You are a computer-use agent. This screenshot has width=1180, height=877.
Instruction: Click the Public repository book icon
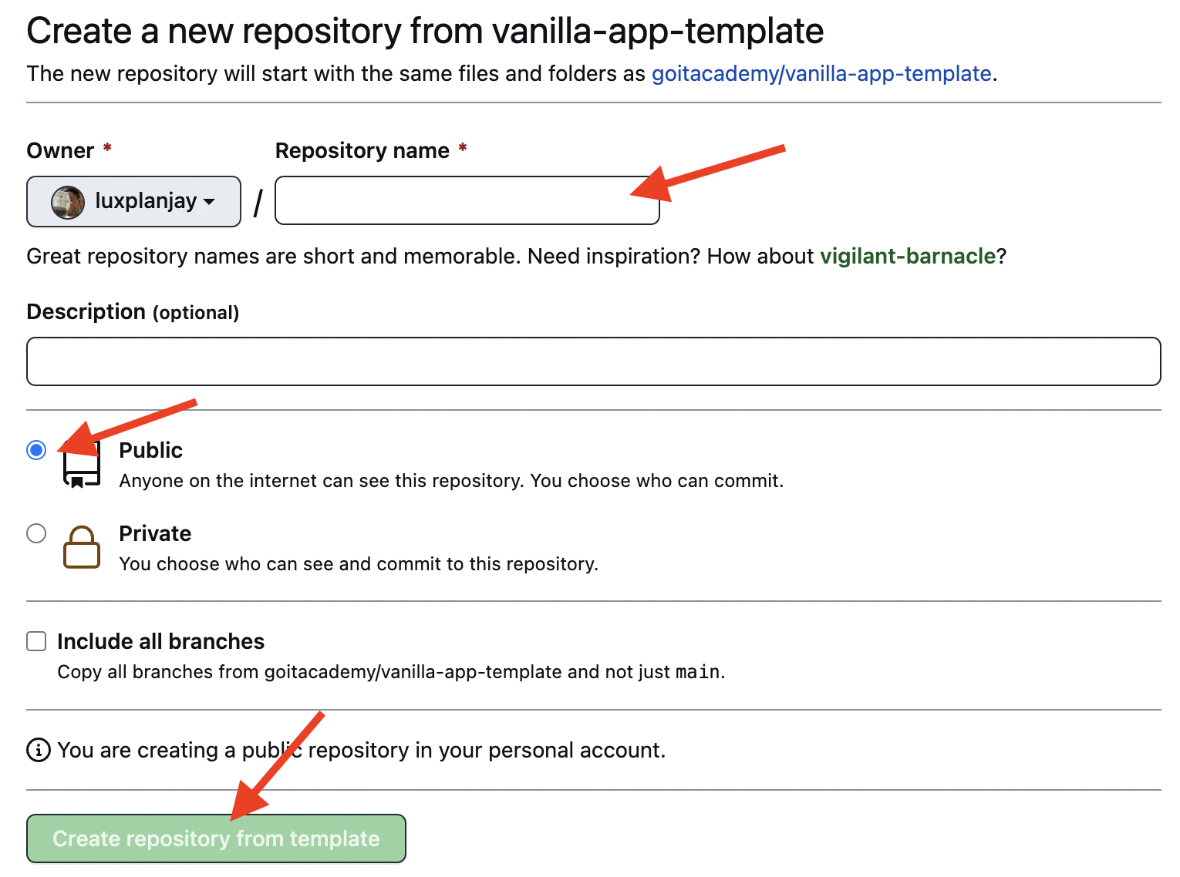[x=81, y=464]
